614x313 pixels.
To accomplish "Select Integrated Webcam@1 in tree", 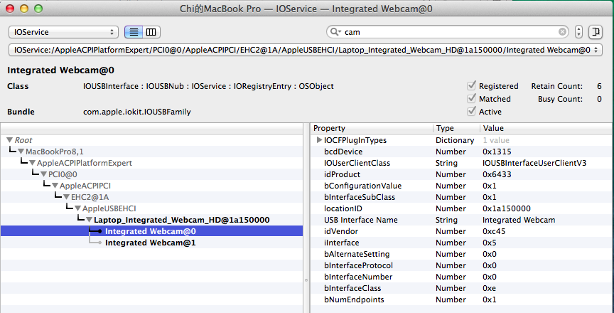I will tap(150, 243).
